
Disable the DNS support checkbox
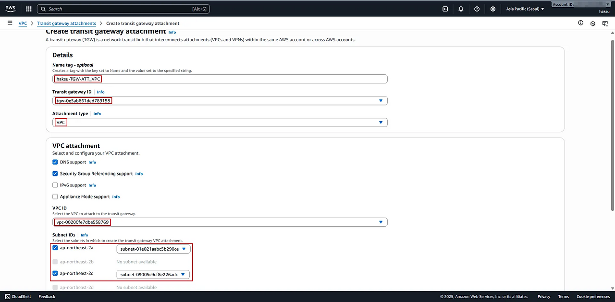(x=55, y=162)
